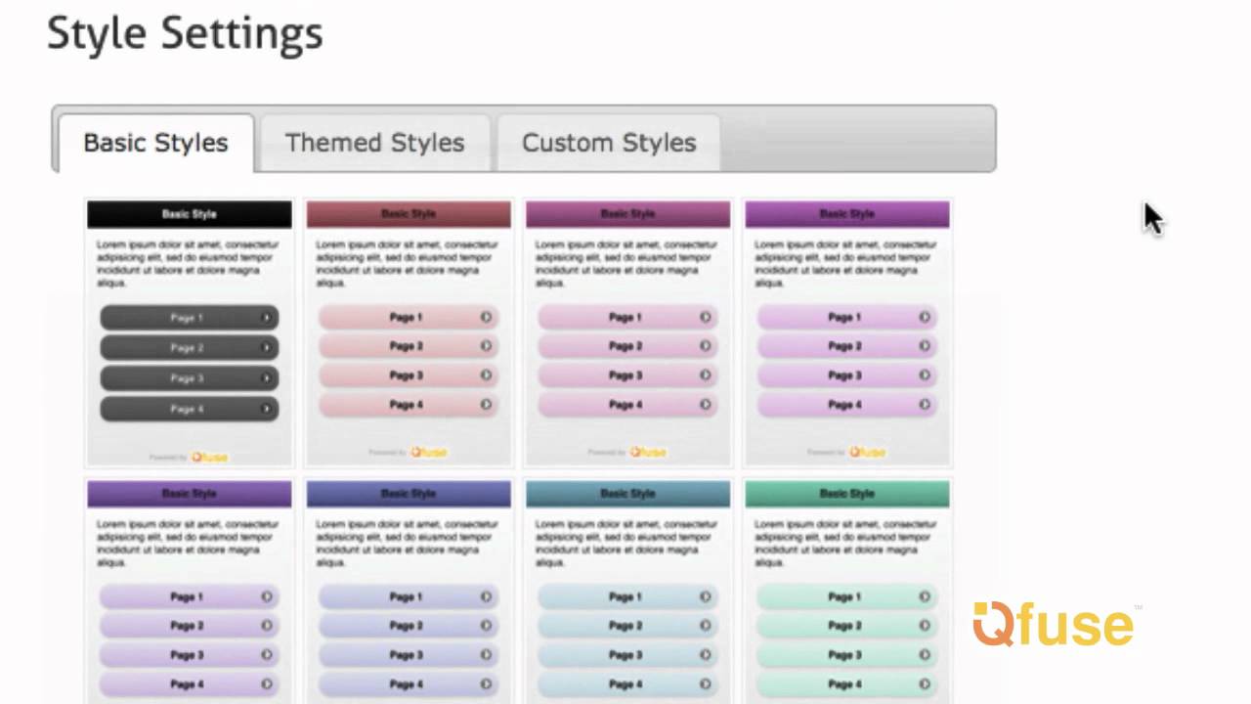Pick the blue Basic Style header bar

[409, 494]
